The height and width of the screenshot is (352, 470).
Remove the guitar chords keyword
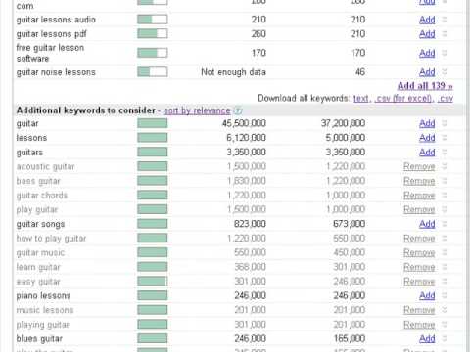pyautogui.click(x=419, y=196)
